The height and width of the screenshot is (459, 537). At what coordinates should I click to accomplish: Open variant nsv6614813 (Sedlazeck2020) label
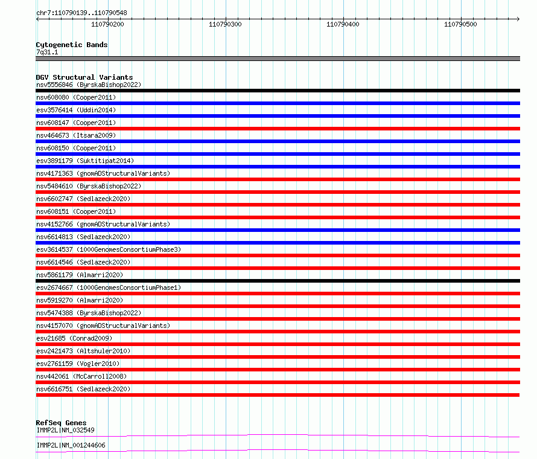click(83, 237)
